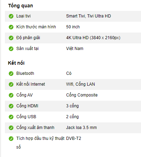The width and height of the screenshot is (141, 157).
Task: Click the check icon next to Kích thước màn hình
Action: pos(11,27)
